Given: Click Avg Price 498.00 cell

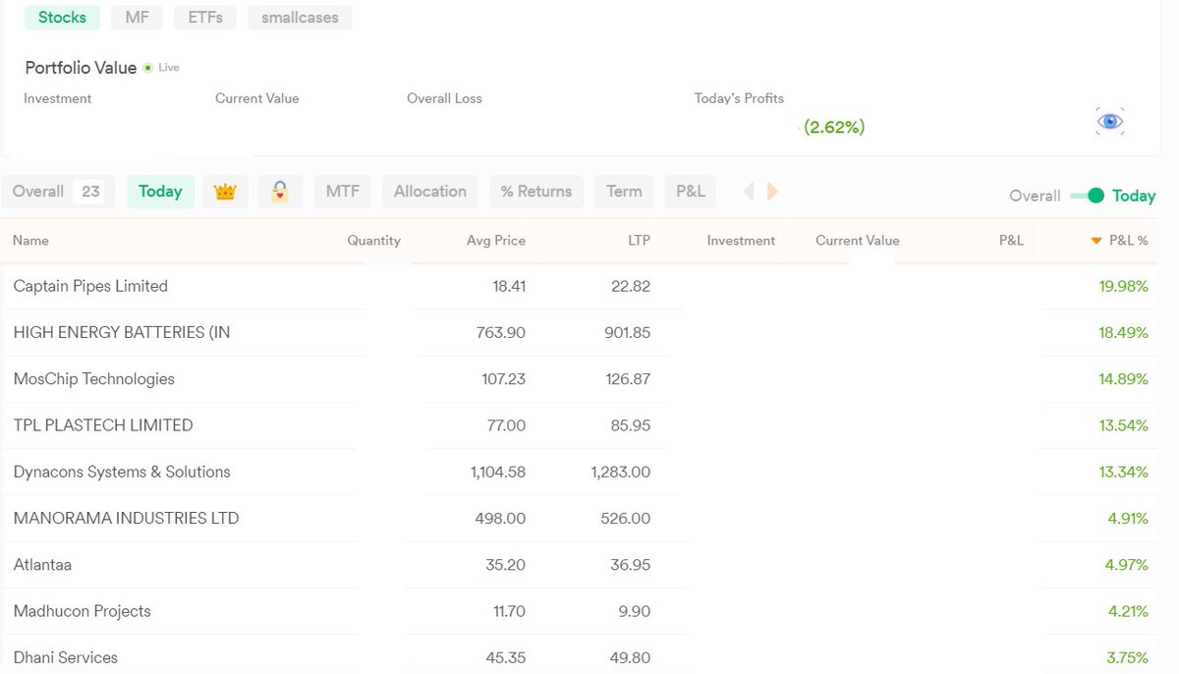Looking at the screenshot, I should 501,518.
